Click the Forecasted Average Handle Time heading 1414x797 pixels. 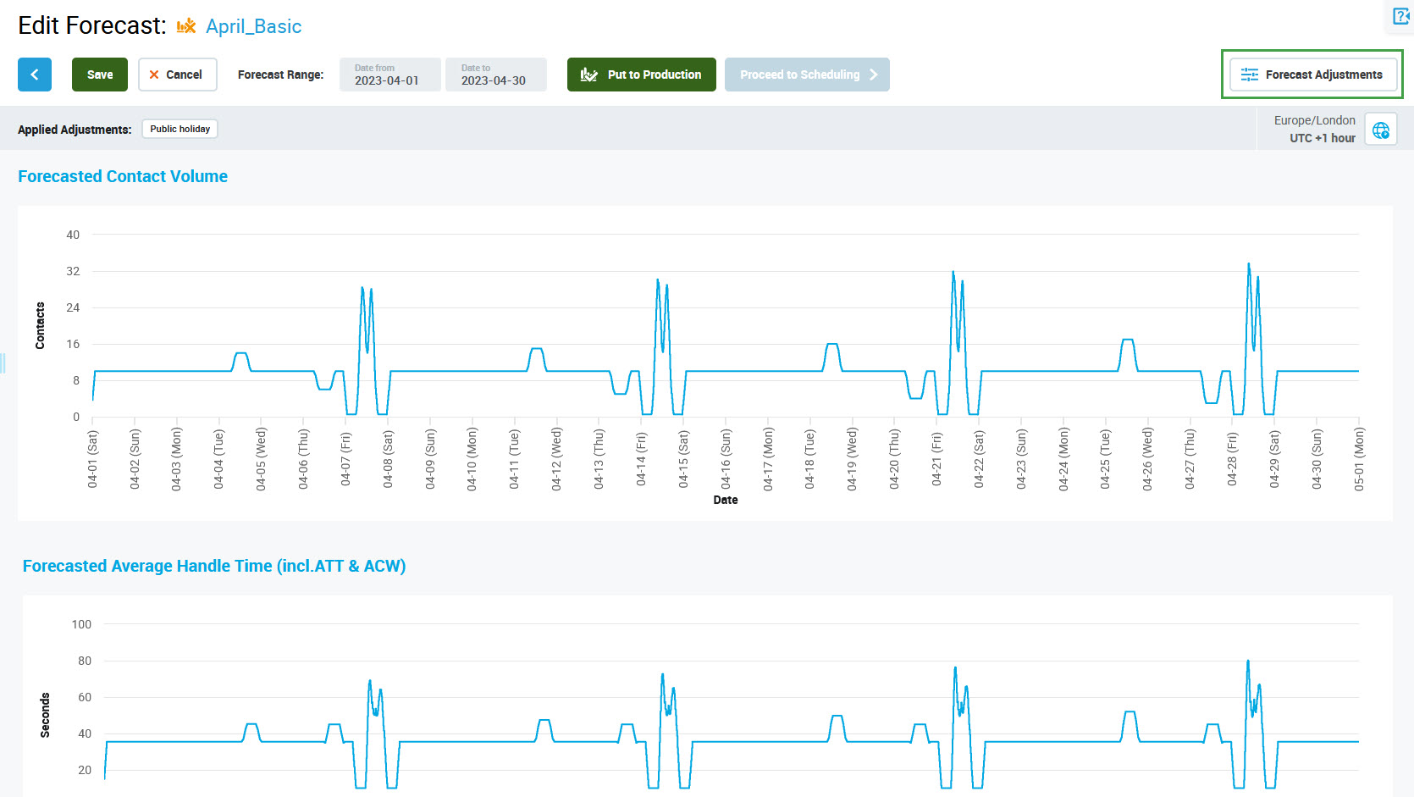point(214,566)
